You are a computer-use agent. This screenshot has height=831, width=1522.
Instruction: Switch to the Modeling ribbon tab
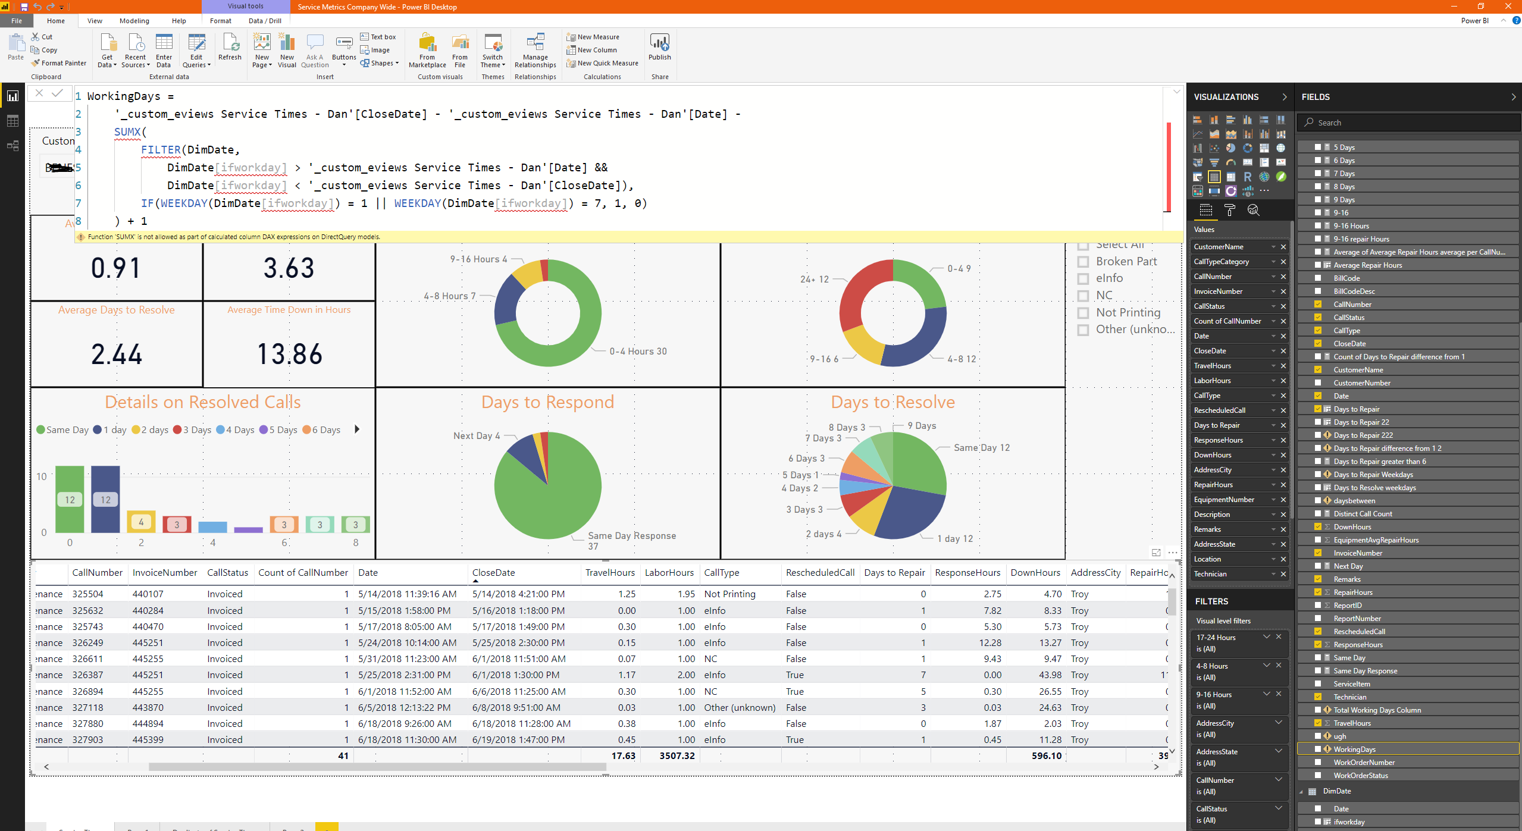[x=134, y=21]
